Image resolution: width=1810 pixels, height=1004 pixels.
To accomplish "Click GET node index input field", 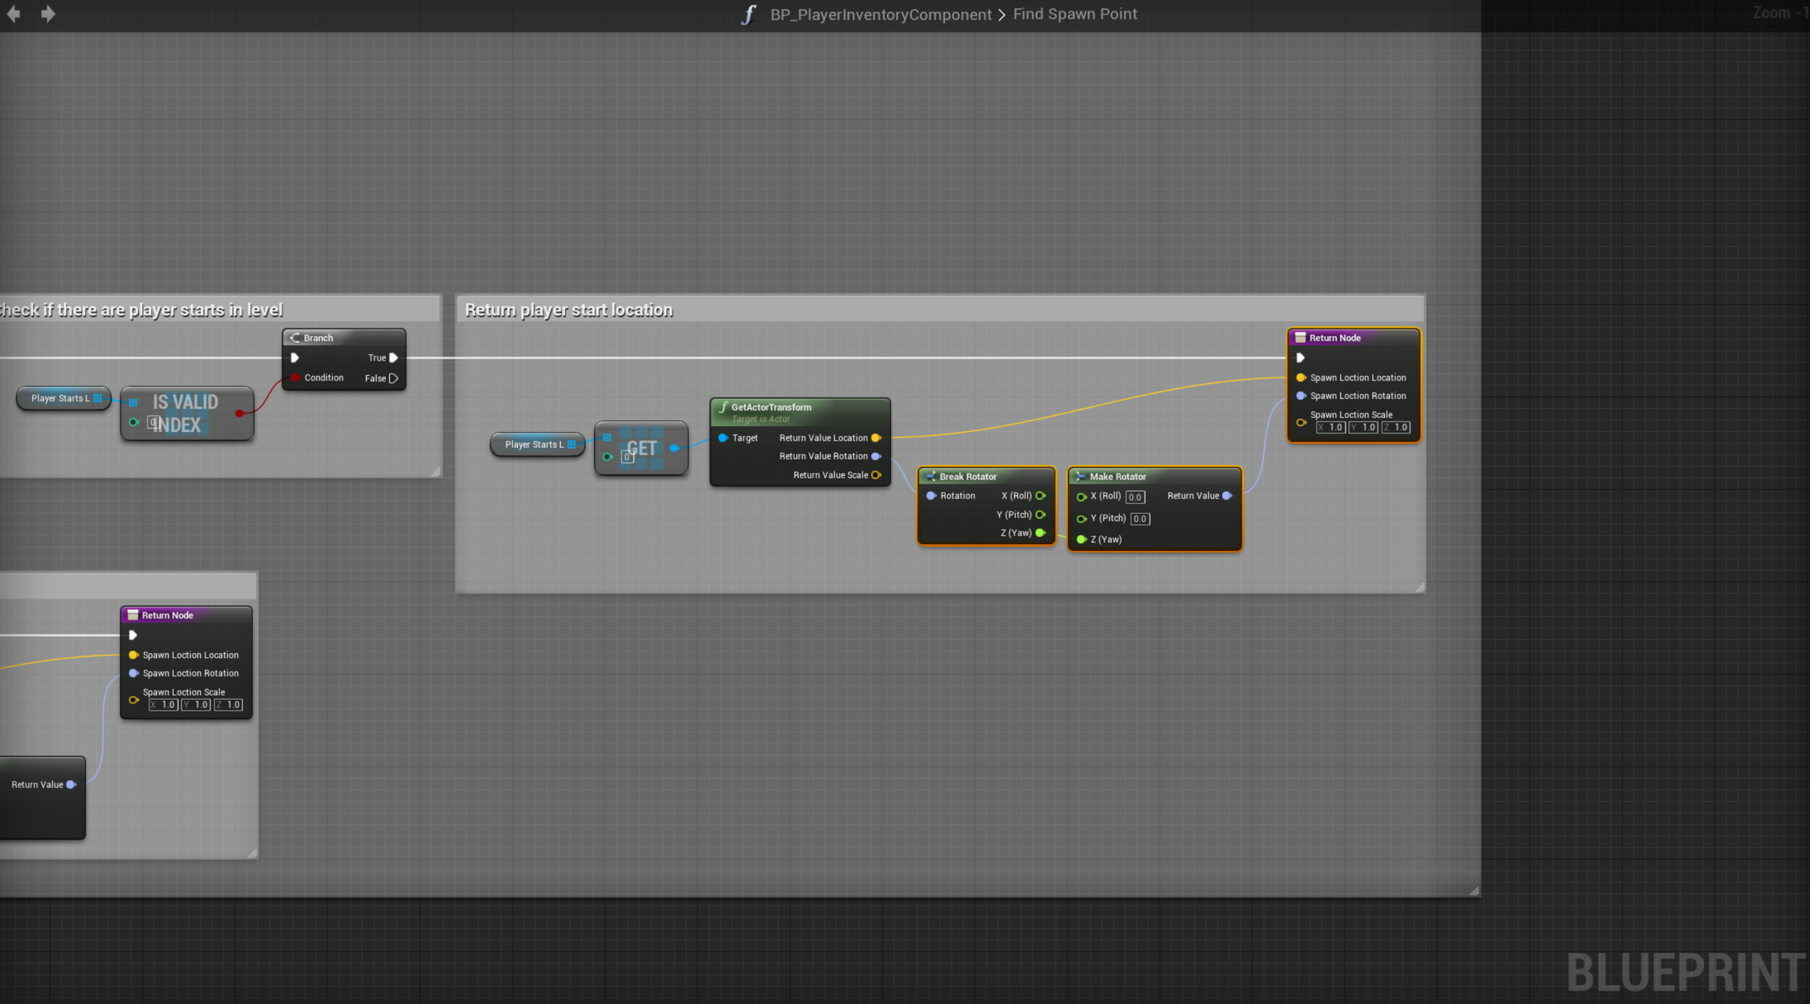I will point(627,457).
